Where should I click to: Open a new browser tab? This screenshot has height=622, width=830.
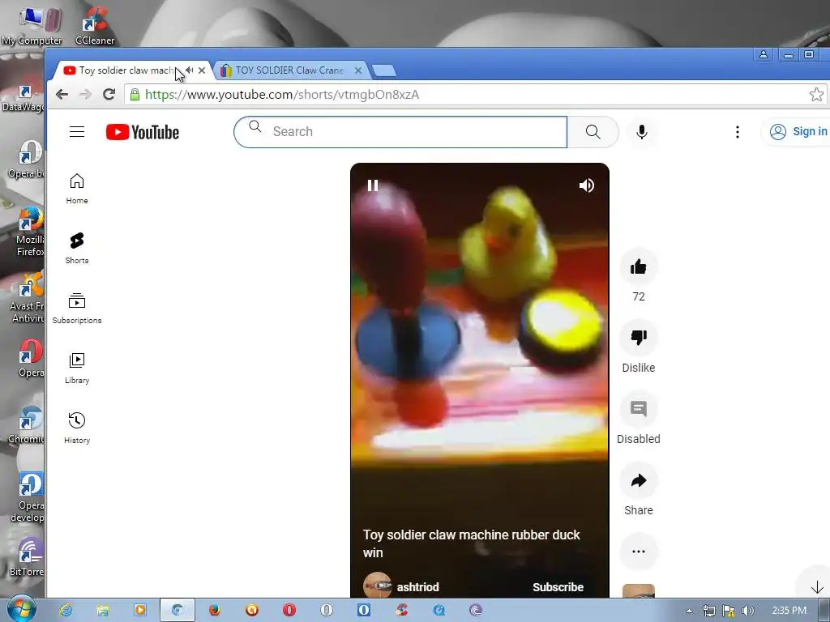[x=384, y=70]
